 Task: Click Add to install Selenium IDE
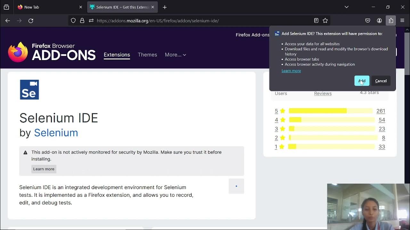362,81
